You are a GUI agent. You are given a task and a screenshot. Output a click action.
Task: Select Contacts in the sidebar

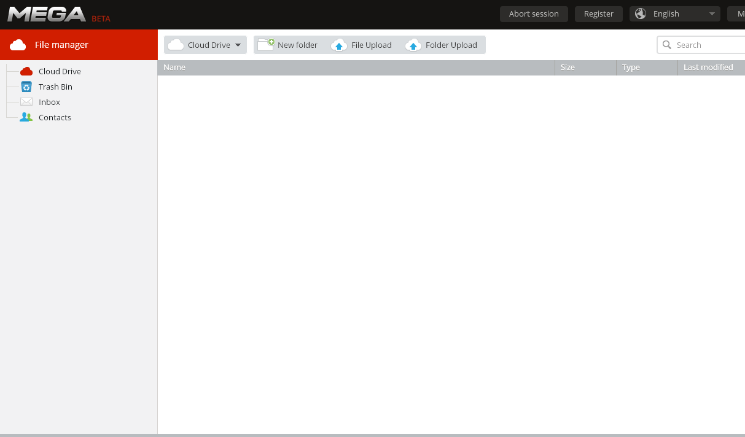55,117
